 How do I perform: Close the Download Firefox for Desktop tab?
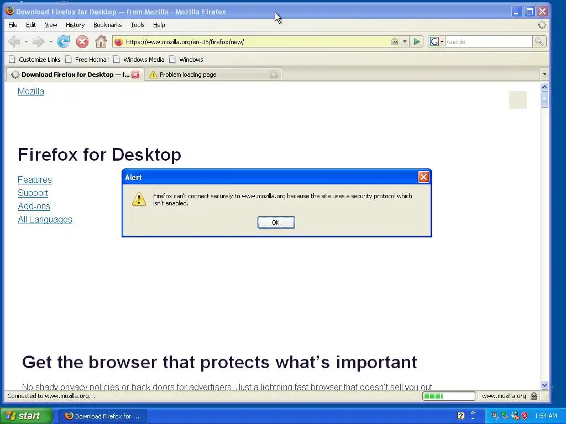[135, 75]
